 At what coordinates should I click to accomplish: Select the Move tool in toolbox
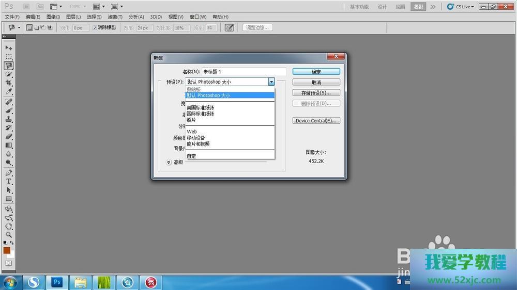(9, 48)
